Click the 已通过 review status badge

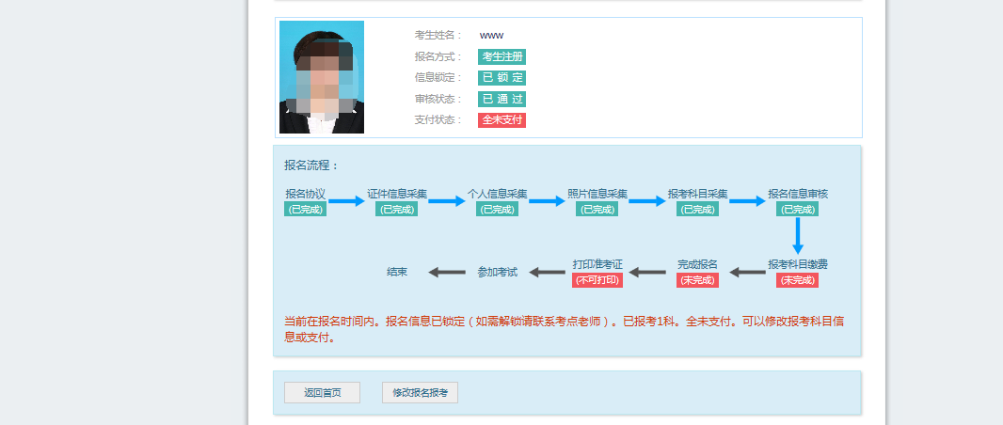pos(501,99)
